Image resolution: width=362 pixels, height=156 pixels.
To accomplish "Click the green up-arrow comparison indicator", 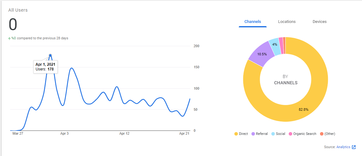I will 9,39.
